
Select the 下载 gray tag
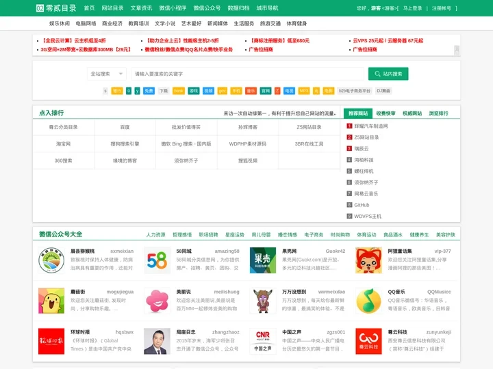coord(164,91)
